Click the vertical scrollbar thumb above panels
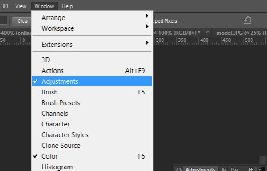This screenshot has width=267, height=171. click(x=263, y=160)
